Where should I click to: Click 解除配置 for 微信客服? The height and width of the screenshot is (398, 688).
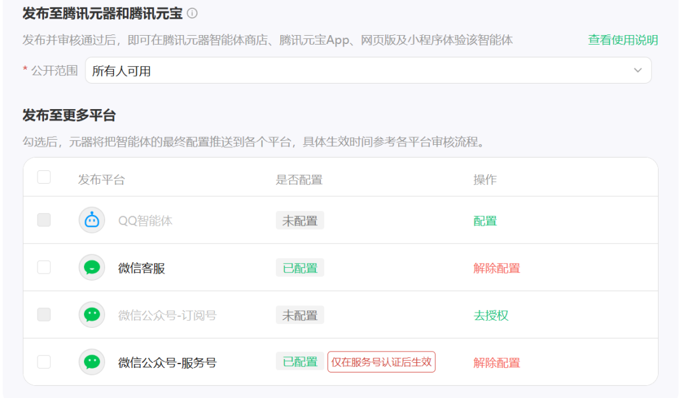pos(497,269)
